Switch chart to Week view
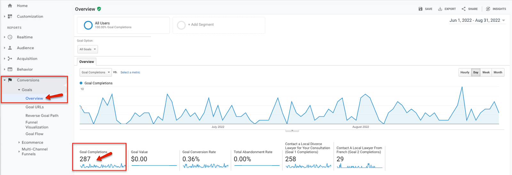The height and width of the screenshot is (175, 512). pyautogui.click(x=486, y=72)
